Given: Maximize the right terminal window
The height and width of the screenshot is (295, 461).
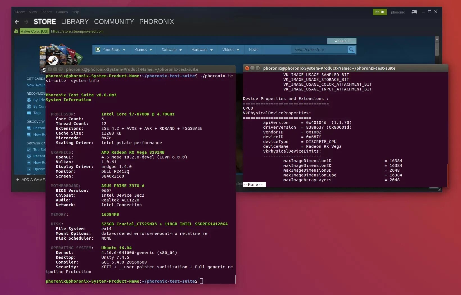Looking at the screenshot, I should [x=258, y=68].
